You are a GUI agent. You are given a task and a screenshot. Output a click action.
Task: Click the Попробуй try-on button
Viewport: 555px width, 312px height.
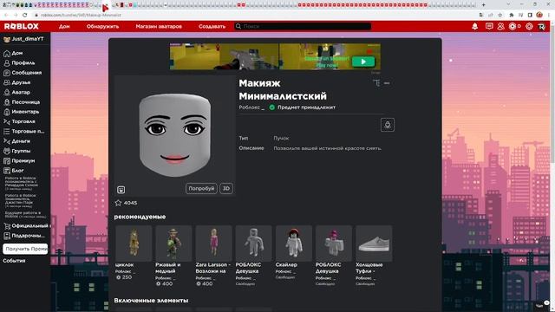[201, 189]
